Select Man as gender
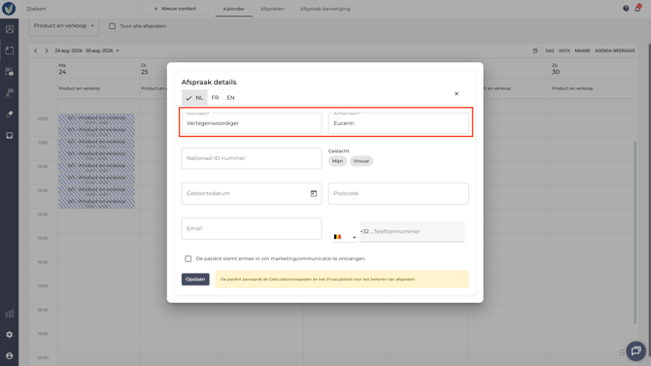 [x=337, y=161]
